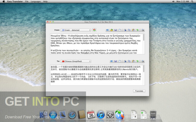Image resolution: width=196 pixels, height=122 pixels.
Task: Open Safari from the Dock
Action: click(72, 115)
